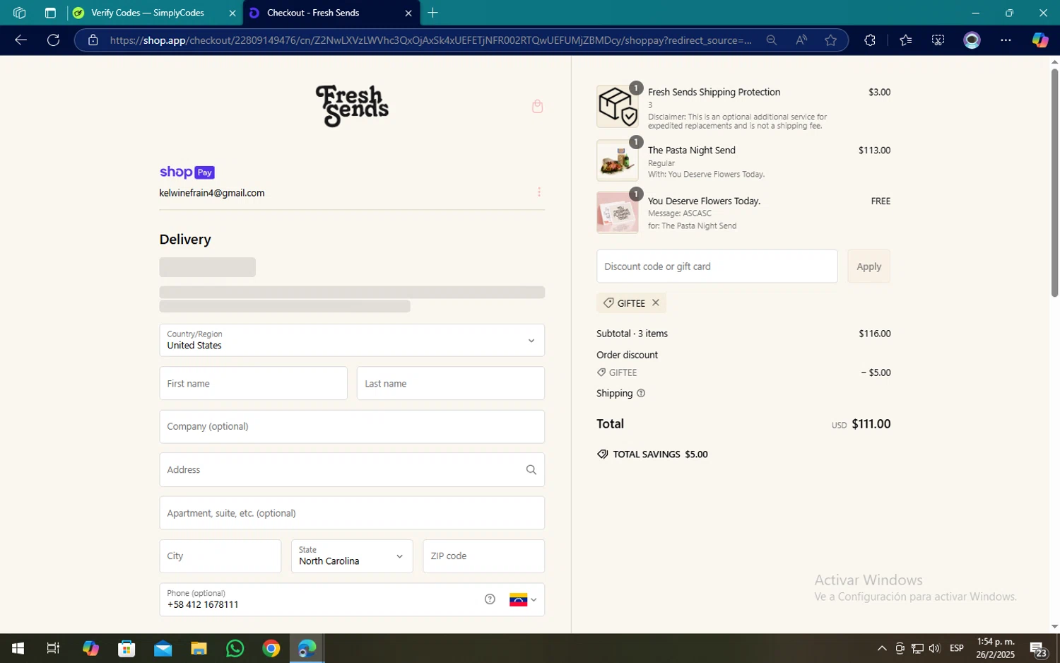Select the Checkout Fresh Sends tab

[x=313, y=13]
